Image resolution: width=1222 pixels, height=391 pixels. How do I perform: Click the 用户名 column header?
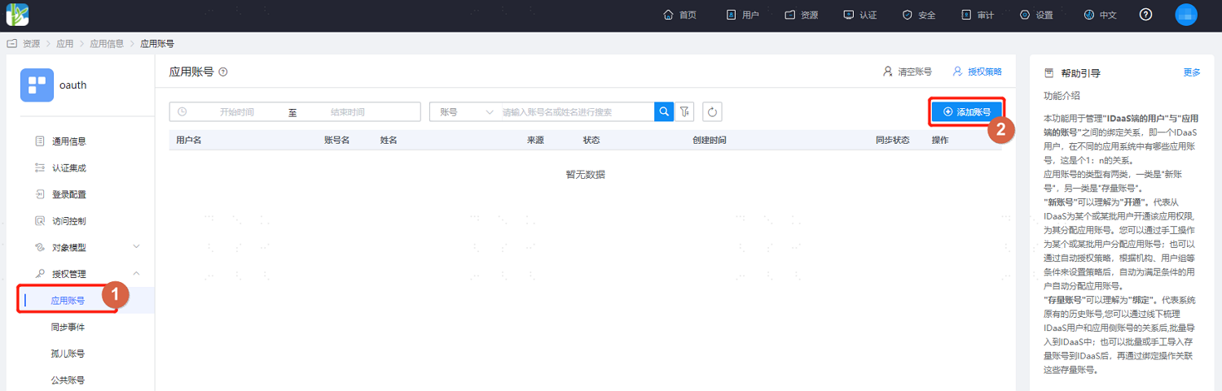tap(189, 140)
